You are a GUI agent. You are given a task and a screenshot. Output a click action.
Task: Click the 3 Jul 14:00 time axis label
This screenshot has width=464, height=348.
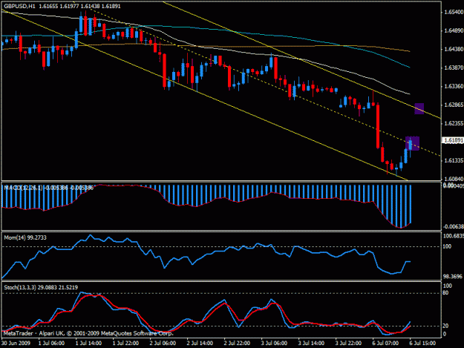click(x=311, y=344)
